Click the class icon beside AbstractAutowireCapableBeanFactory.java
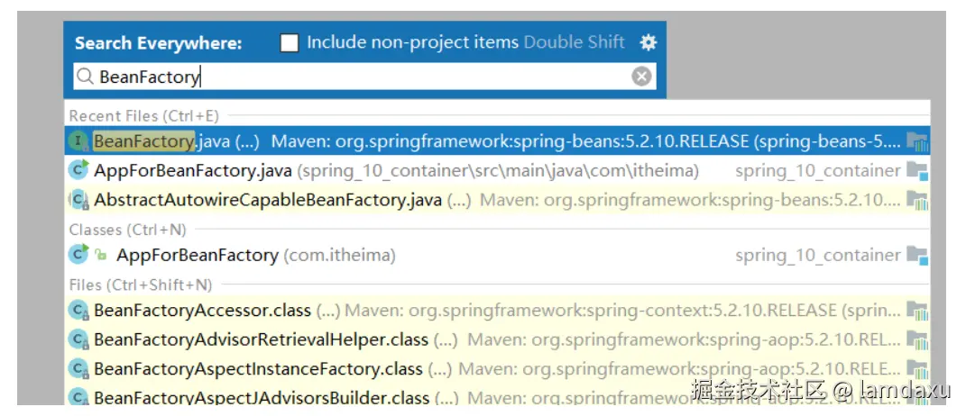This screenshot has height=416, width=966. [x=78, y=199]
